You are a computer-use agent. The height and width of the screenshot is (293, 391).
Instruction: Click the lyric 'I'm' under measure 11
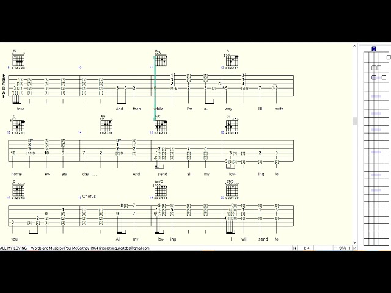[189, 109]
